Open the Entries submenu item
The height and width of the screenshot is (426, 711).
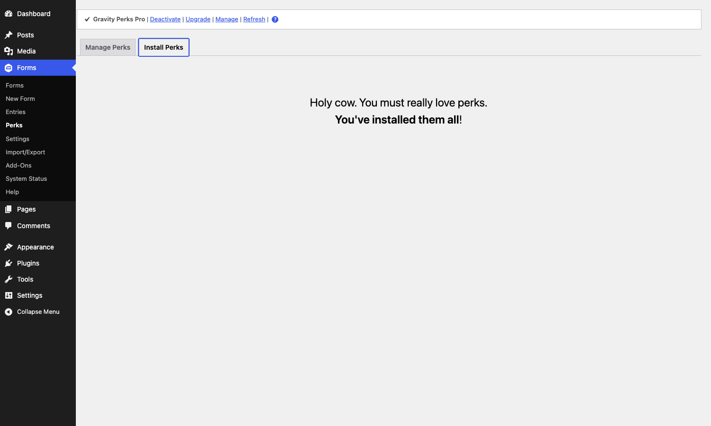pos(16,112)
